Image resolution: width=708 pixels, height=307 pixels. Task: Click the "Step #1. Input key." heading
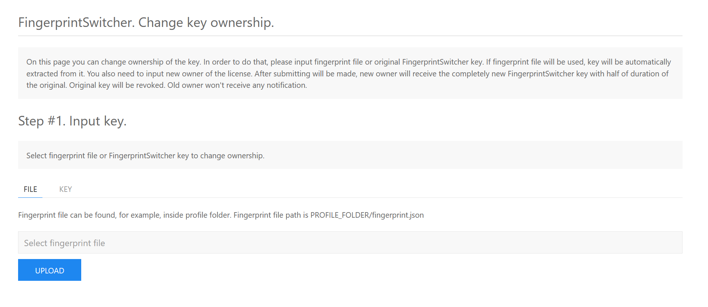[72, 121]
